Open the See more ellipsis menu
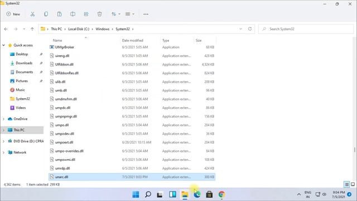357x201 pixels. pyautogui.click(x=146, y=14)
